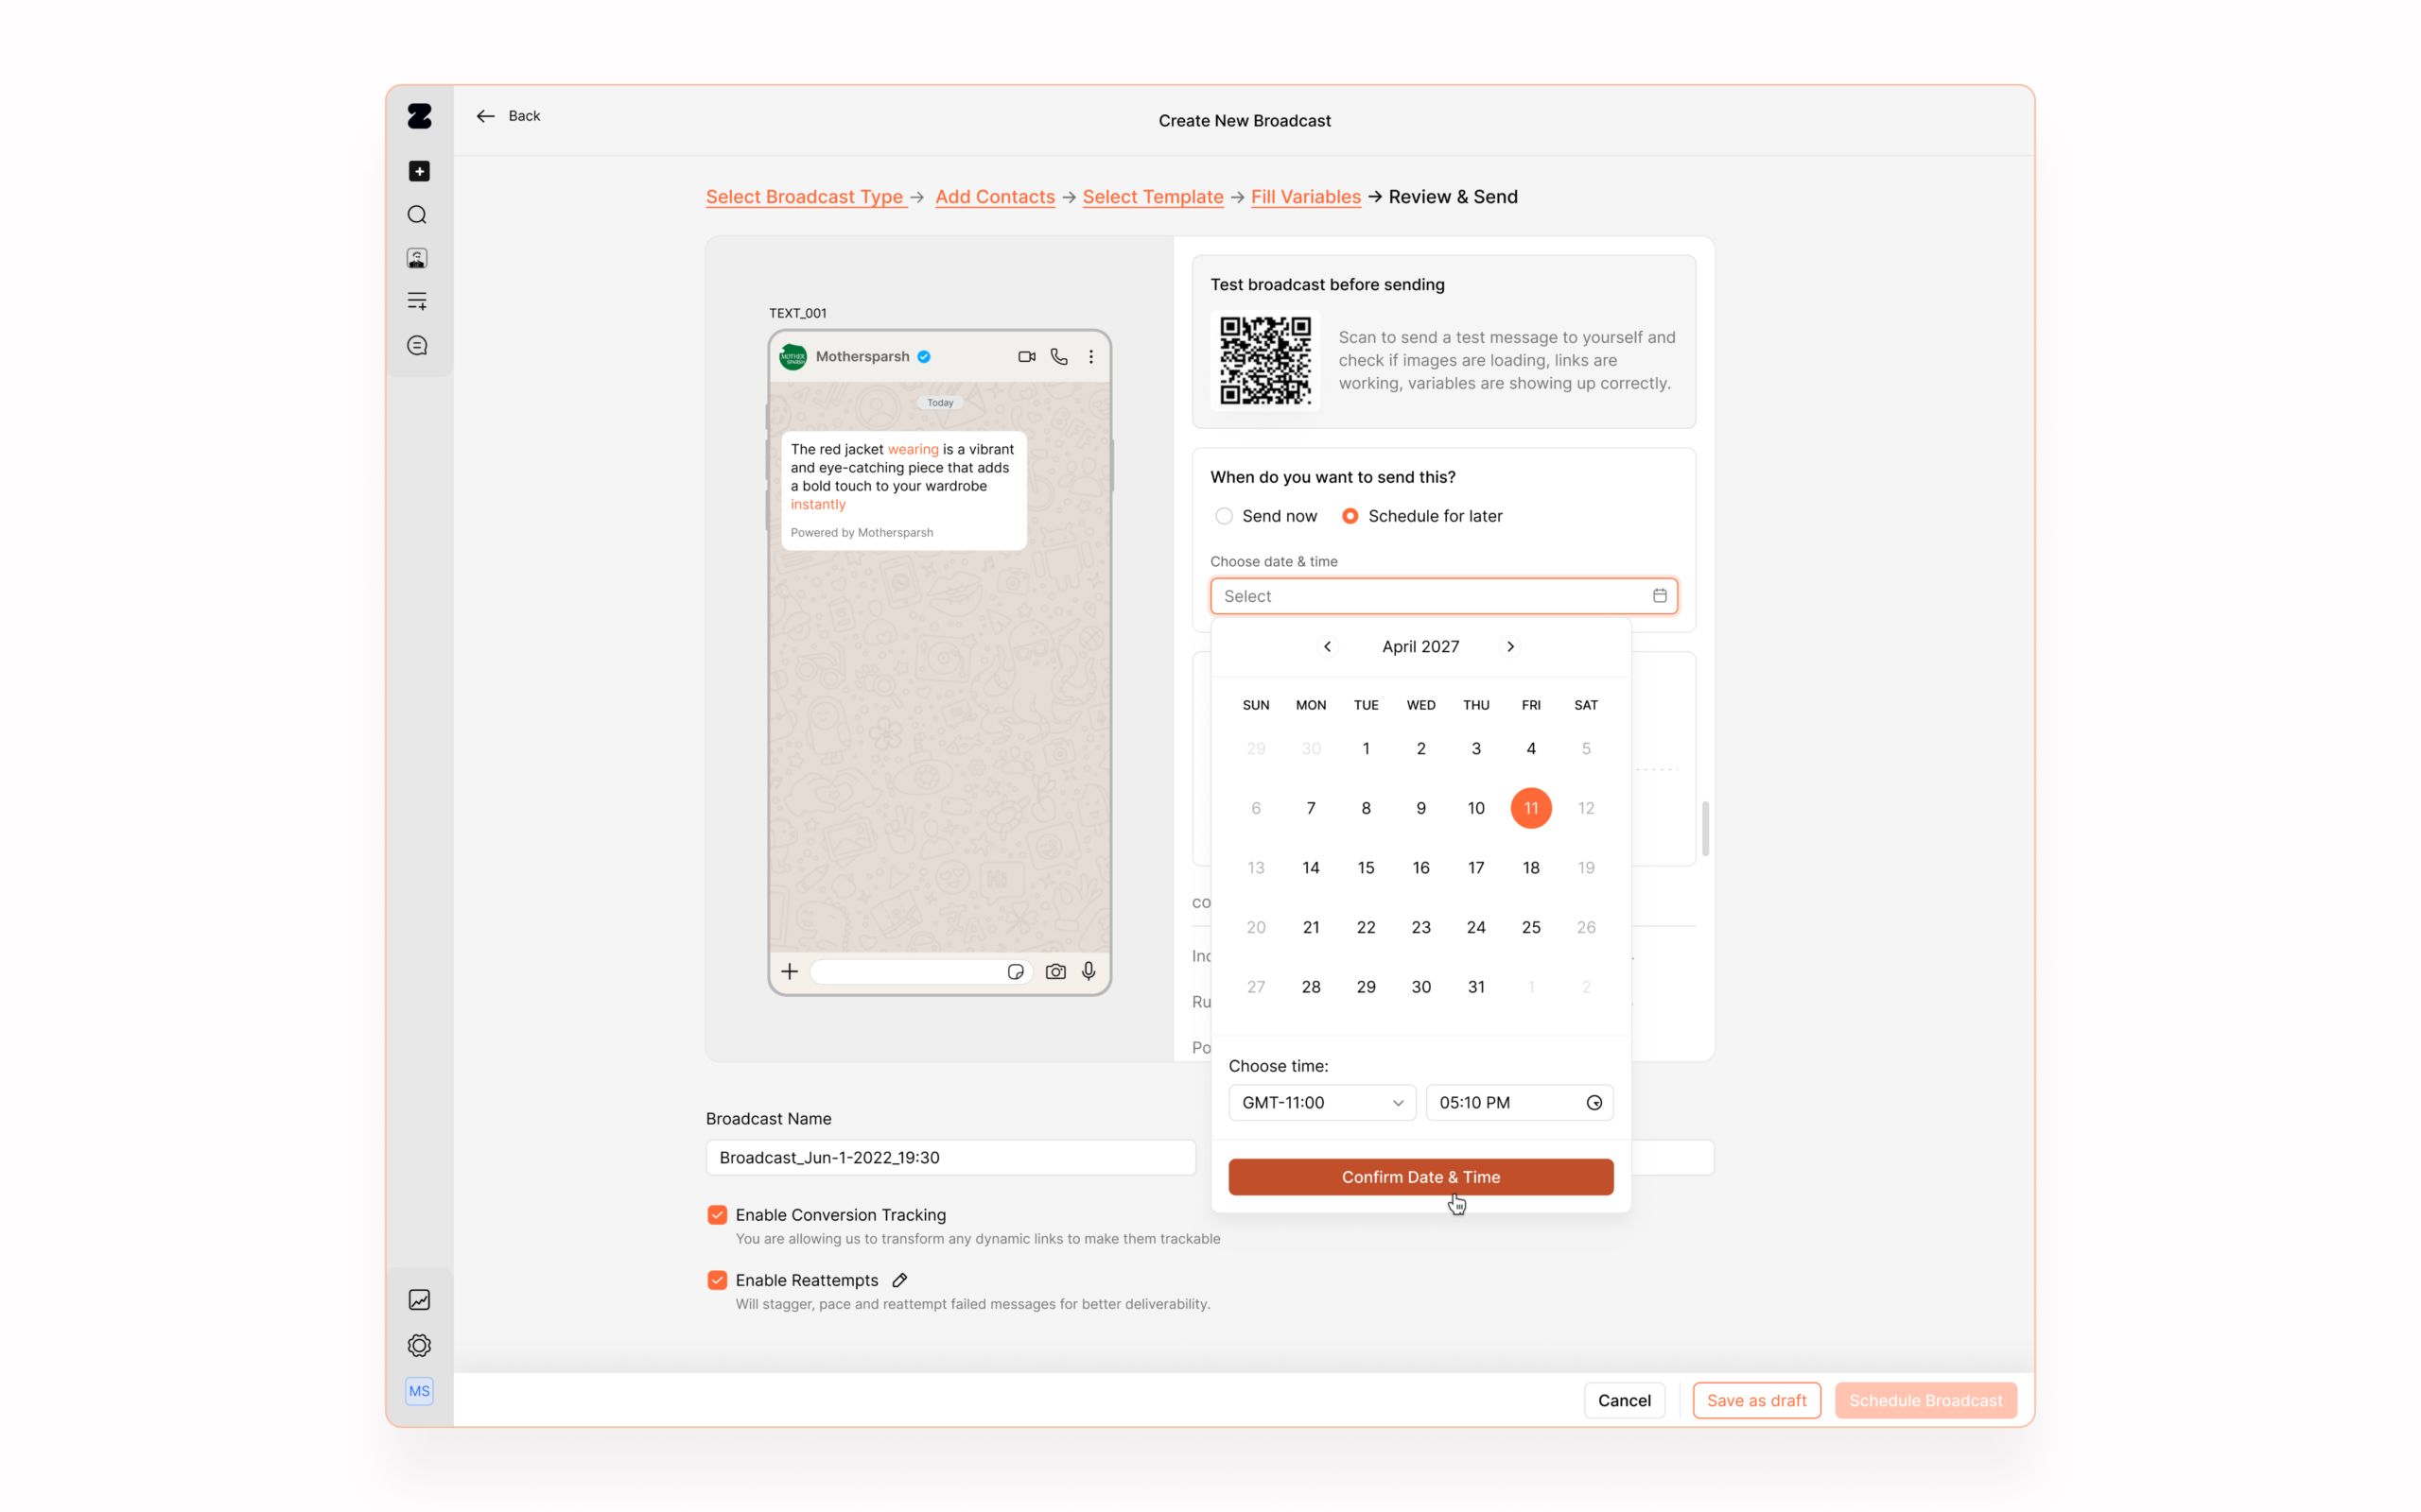2421x1512 pixels.
Task: Click the clock icon in the time field
Action: coord(1594,1102)
